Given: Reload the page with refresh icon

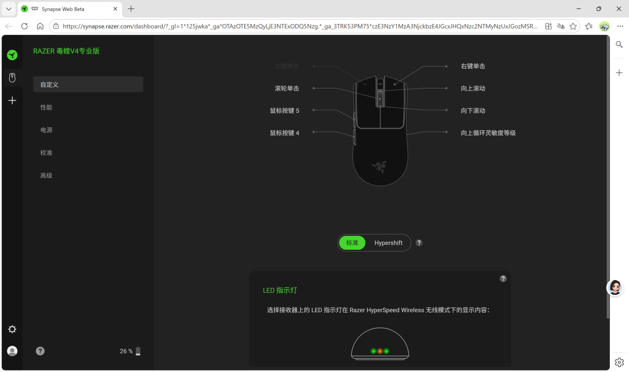Looking at the screenshot, I should [25, 26].
